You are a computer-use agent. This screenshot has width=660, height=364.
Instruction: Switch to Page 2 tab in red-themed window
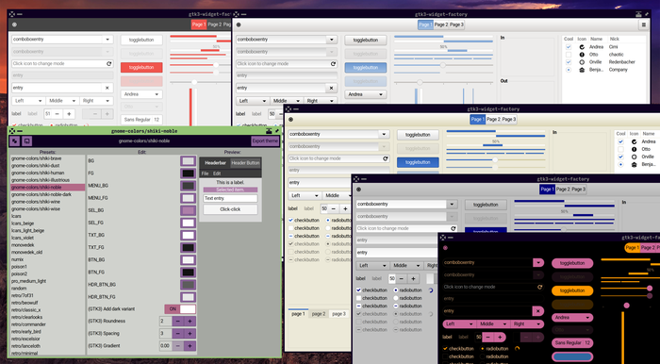coord(215,25)
